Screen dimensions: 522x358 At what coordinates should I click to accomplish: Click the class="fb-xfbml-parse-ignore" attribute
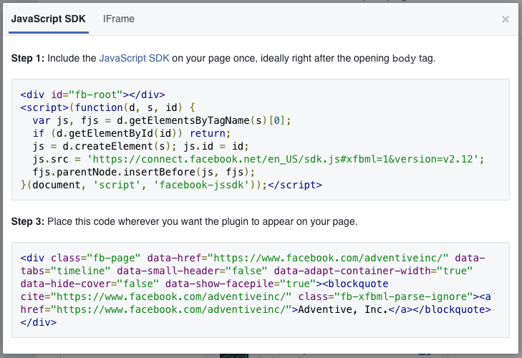(x=385, y=296)
